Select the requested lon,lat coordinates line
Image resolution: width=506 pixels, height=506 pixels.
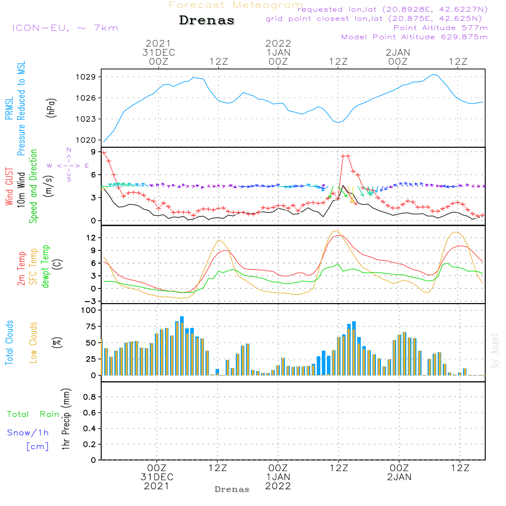click(x=393, y=10)
